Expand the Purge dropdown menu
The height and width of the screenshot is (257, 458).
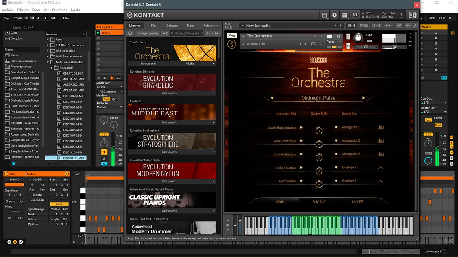click(x=339, y=42)
